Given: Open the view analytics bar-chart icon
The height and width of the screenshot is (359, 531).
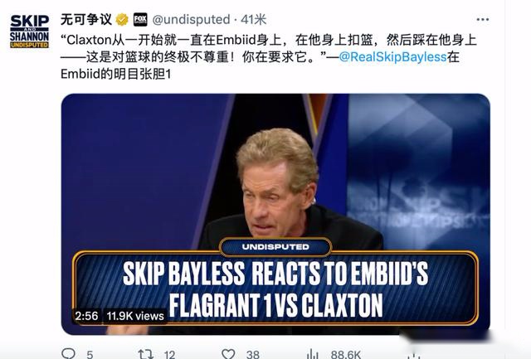Looking at the screenshot, I should pos(312,354).
